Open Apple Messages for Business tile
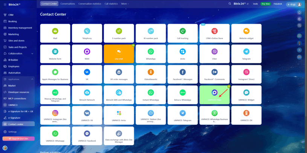Viewport: 307px width, 153px height. pos(55,75)
